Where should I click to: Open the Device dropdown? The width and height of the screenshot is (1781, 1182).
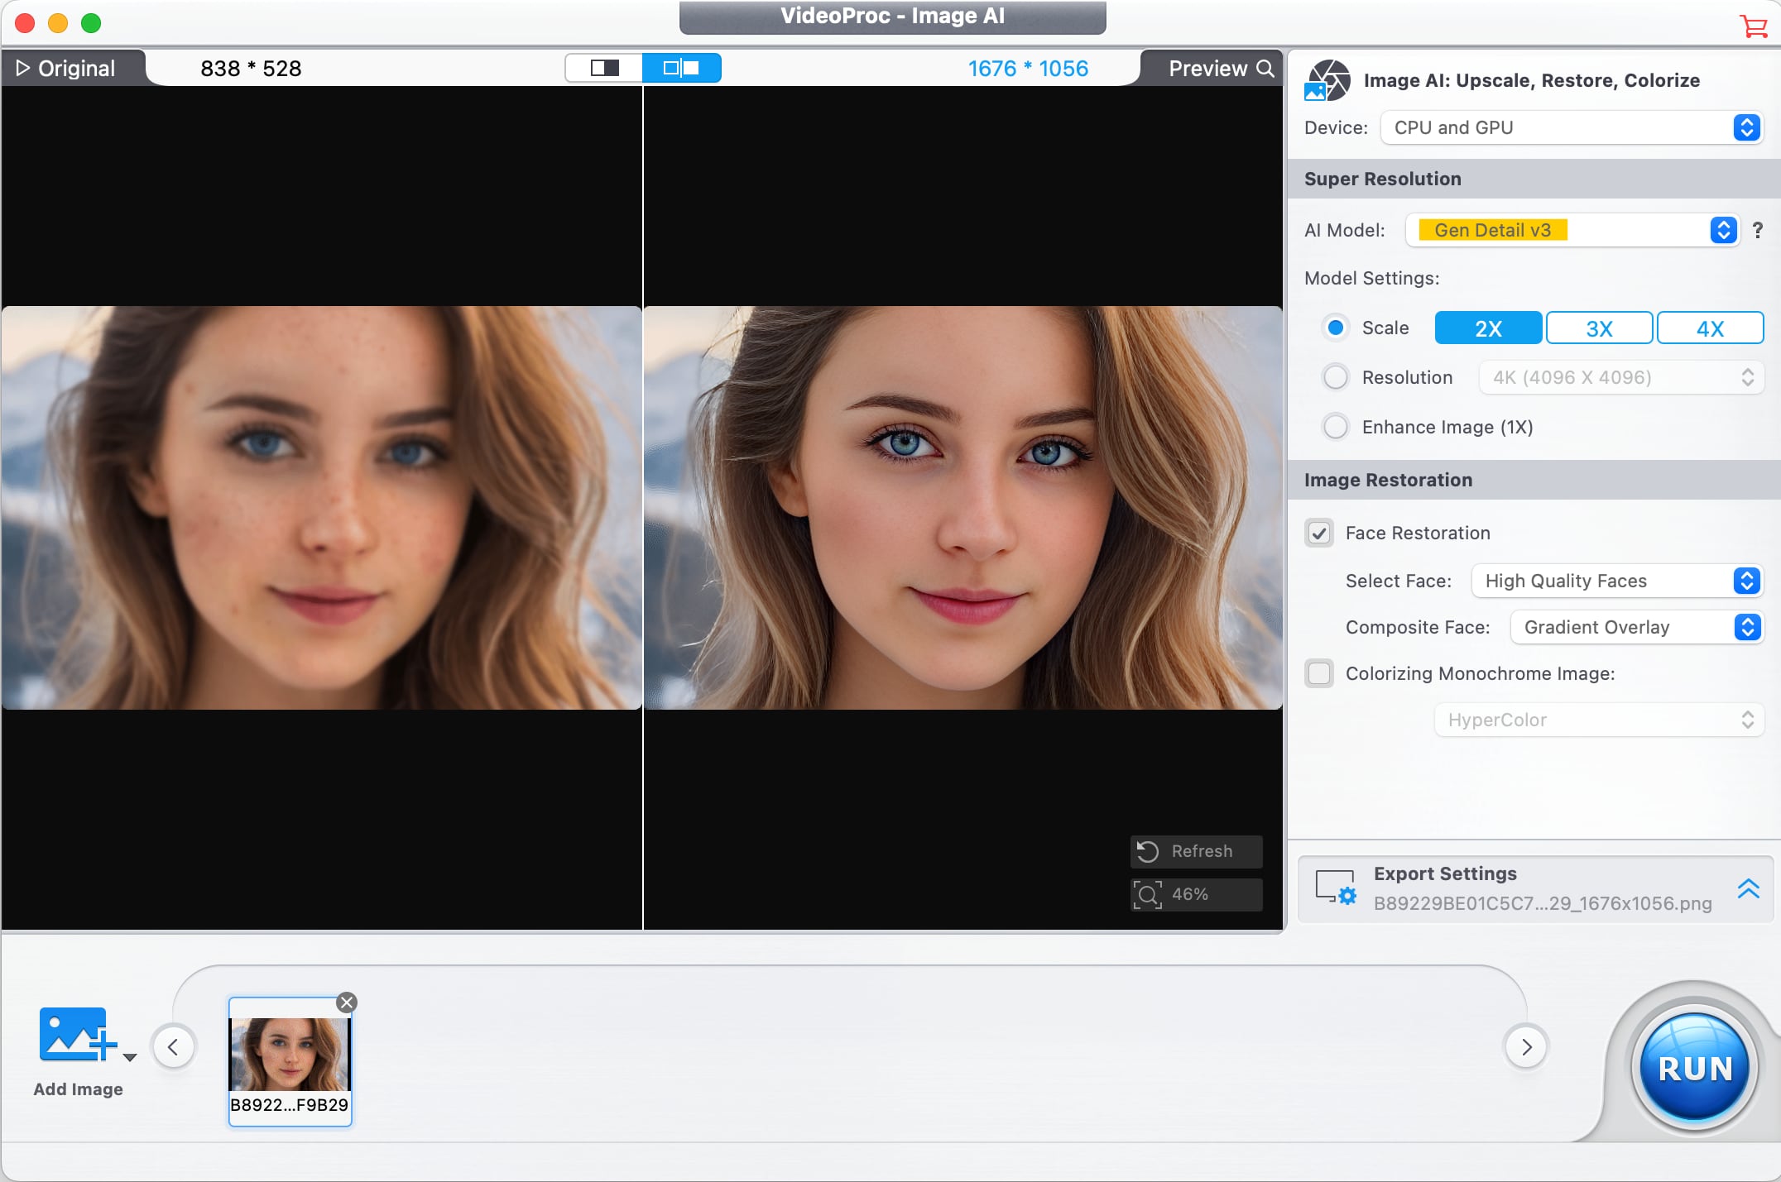pos(1572,127)
